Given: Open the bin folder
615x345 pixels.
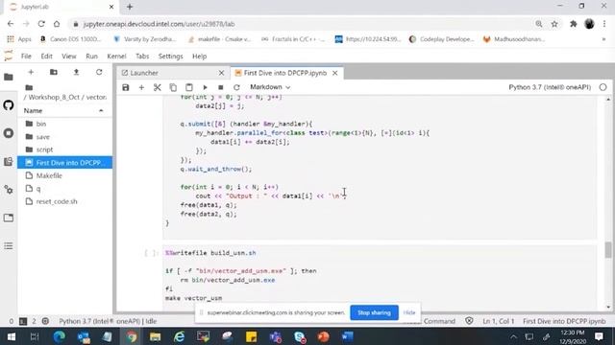Looking at the screenshot, I should pyautogui.click(x=64, y=124).
